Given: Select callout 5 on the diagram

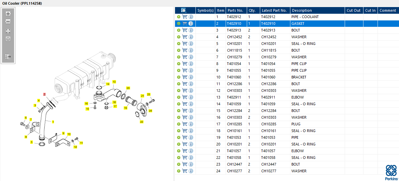Looking at the screenshot, I should (x=32, y=142).
